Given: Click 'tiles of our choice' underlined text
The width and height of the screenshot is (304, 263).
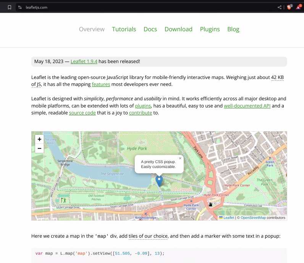Looking at the screenshot, I should (x=148, y=236).
